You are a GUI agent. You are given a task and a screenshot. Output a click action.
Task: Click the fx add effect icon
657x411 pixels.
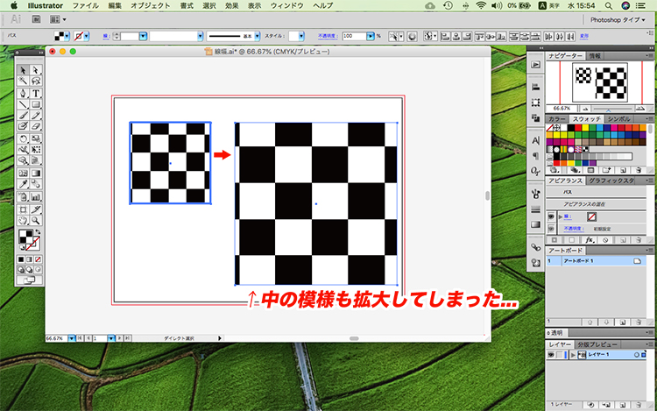pos(590,239)
